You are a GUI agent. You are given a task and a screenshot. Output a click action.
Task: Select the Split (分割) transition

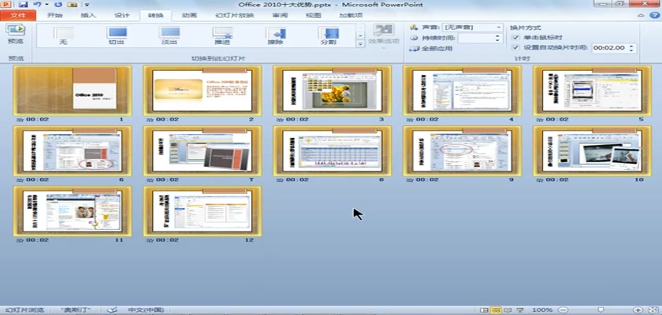(329, 36)
